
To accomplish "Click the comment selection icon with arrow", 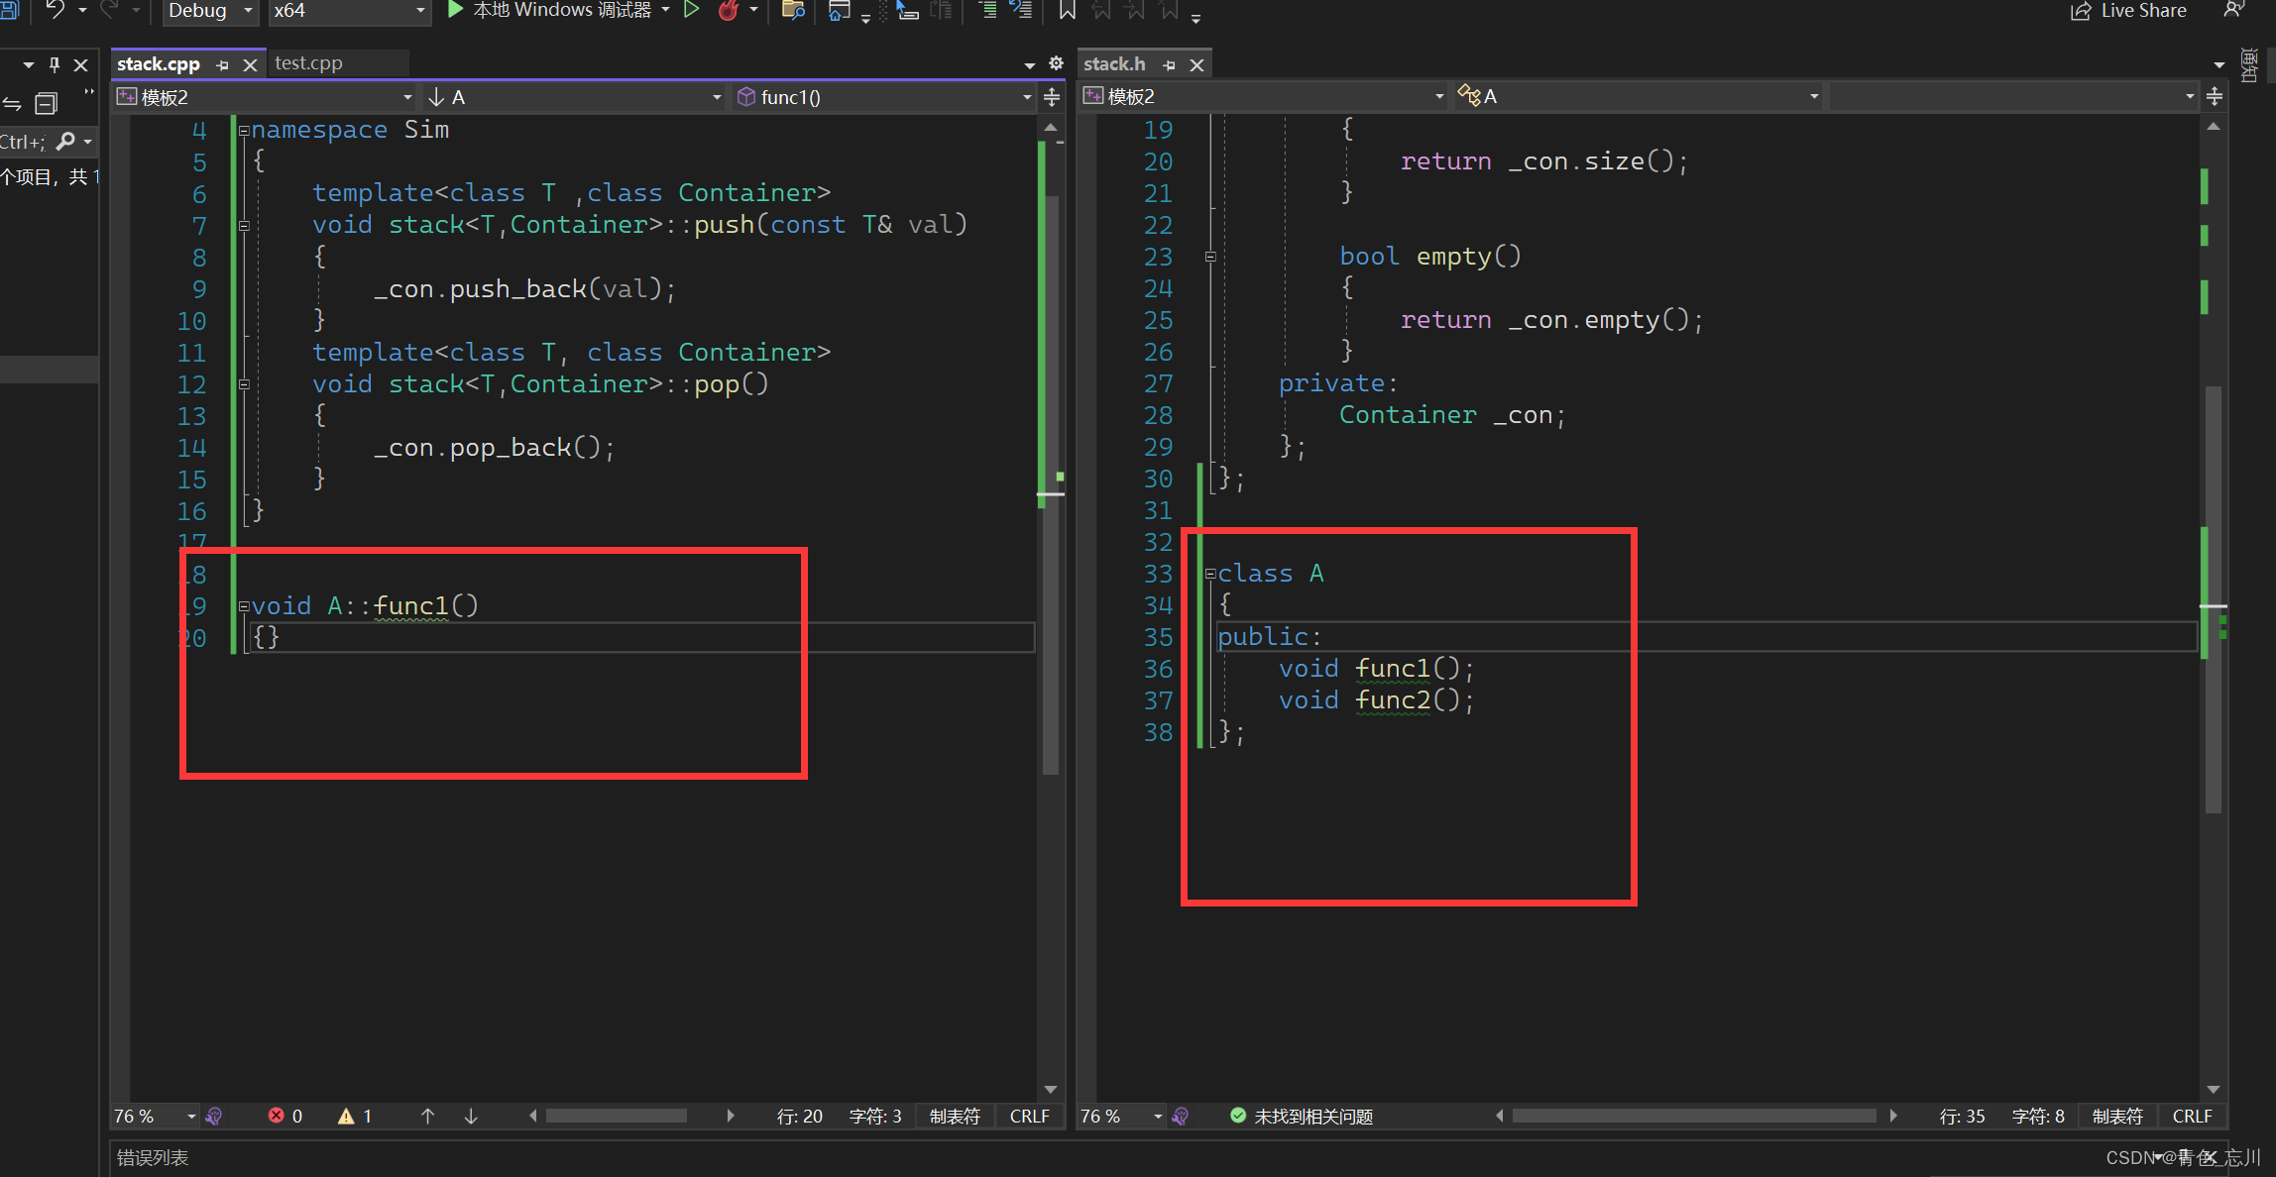I will [x=1021, y=10].
